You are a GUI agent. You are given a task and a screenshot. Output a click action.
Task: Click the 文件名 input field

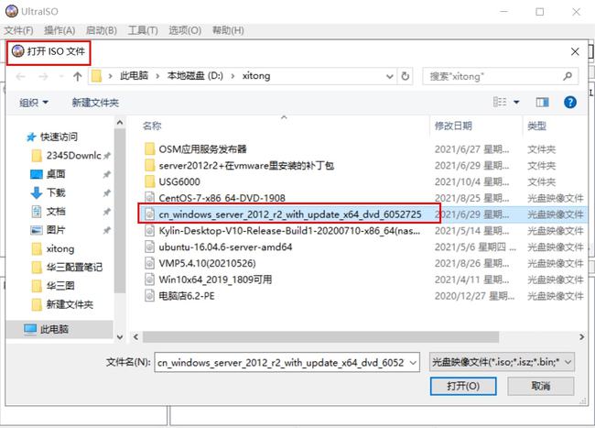point(287,362)
